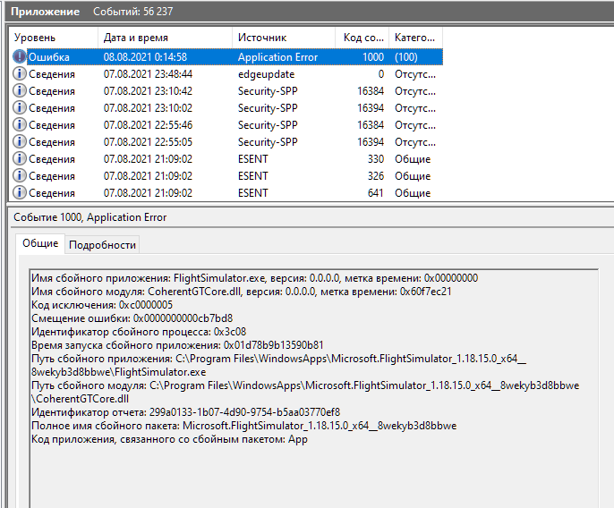
Task: Select the edgeupdate source cell
Action: [x=267, y=74]
